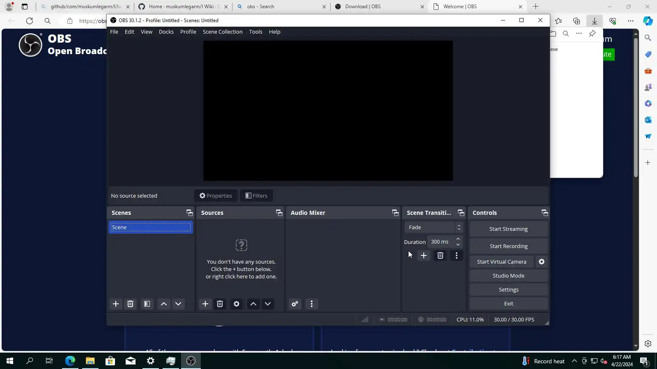Open Windows Start menu

tap(10, 361)
